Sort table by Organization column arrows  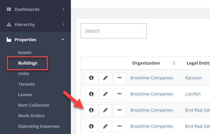[174, 63]
